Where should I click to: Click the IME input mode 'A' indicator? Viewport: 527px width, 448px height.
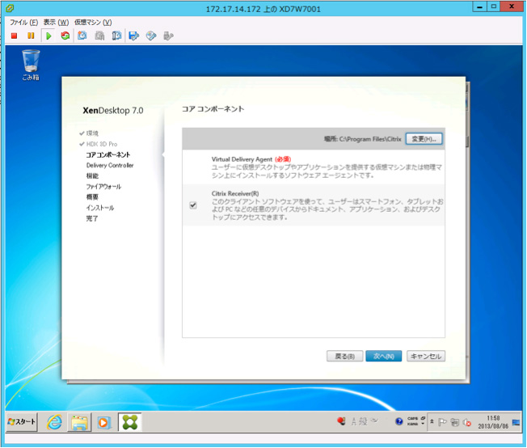353,421
